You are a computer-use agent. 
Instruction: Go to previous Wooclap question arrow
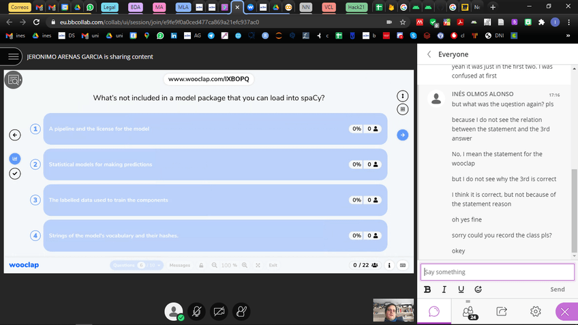pyautogui.click(x=15, y=135)
